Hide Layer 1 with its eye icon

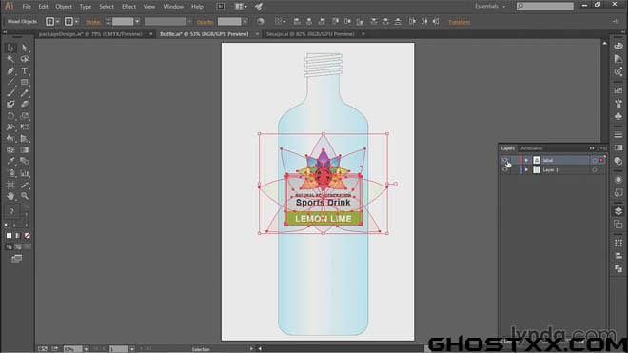pos(504,170)
